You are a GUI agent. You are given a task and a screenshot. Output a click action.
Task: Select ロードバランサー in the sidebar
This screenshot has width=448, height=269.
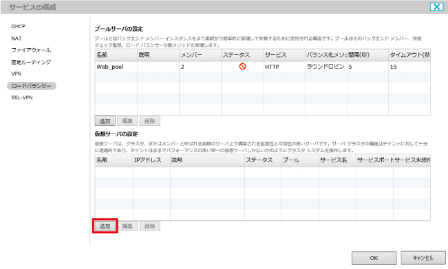[32, 86]
